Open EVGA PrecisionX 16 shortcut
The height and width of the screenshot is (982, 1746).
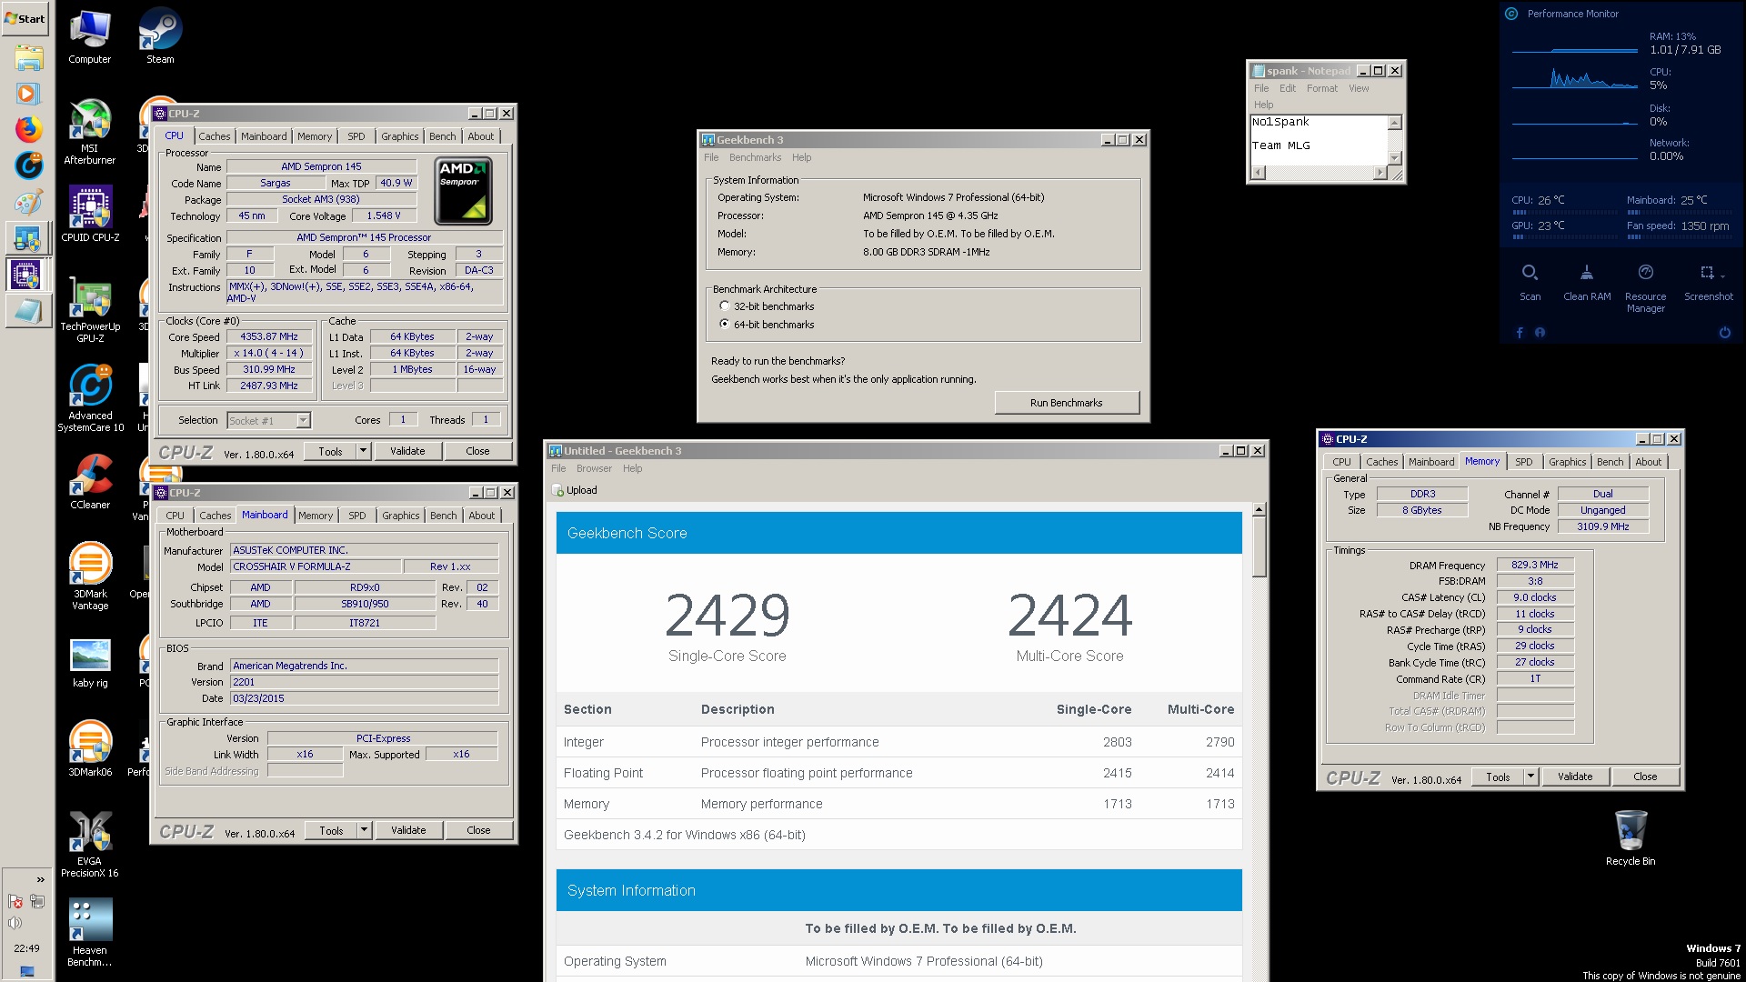point(90,844)
